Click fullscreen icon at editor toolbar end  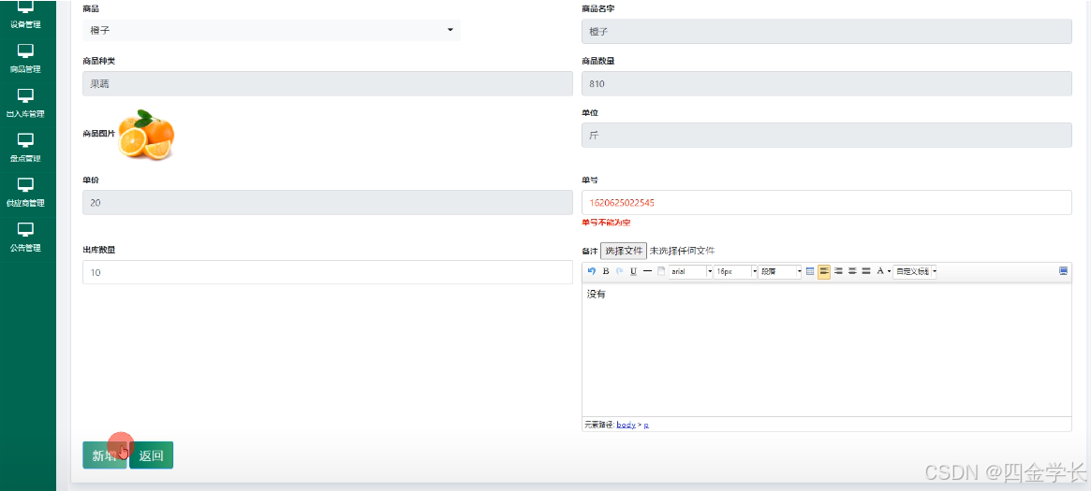[1063, 271]
